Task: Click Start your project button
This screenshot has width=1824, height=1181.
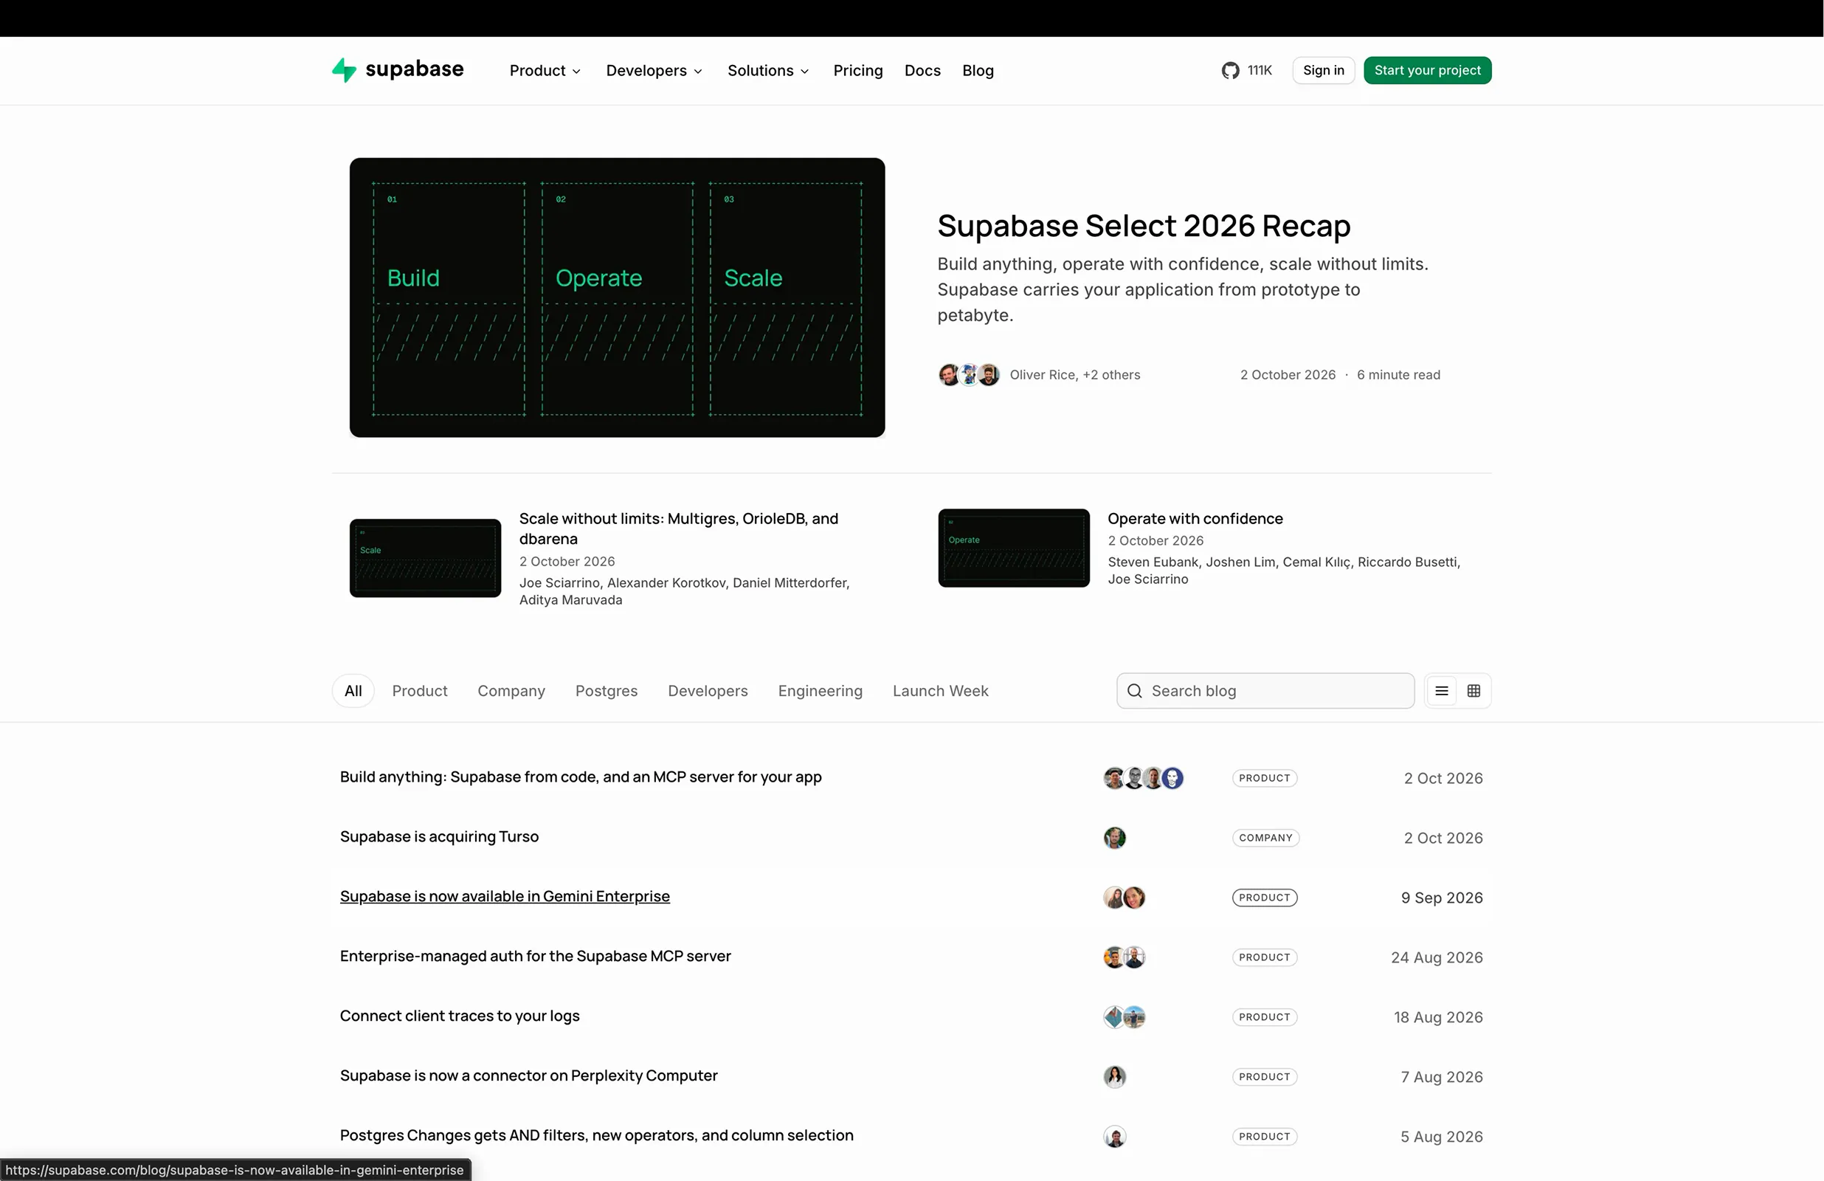Action: (x=1427, y=71)
